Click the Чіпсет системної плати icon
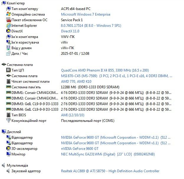This screenshot has width=184, height=179. coord(9,82)
